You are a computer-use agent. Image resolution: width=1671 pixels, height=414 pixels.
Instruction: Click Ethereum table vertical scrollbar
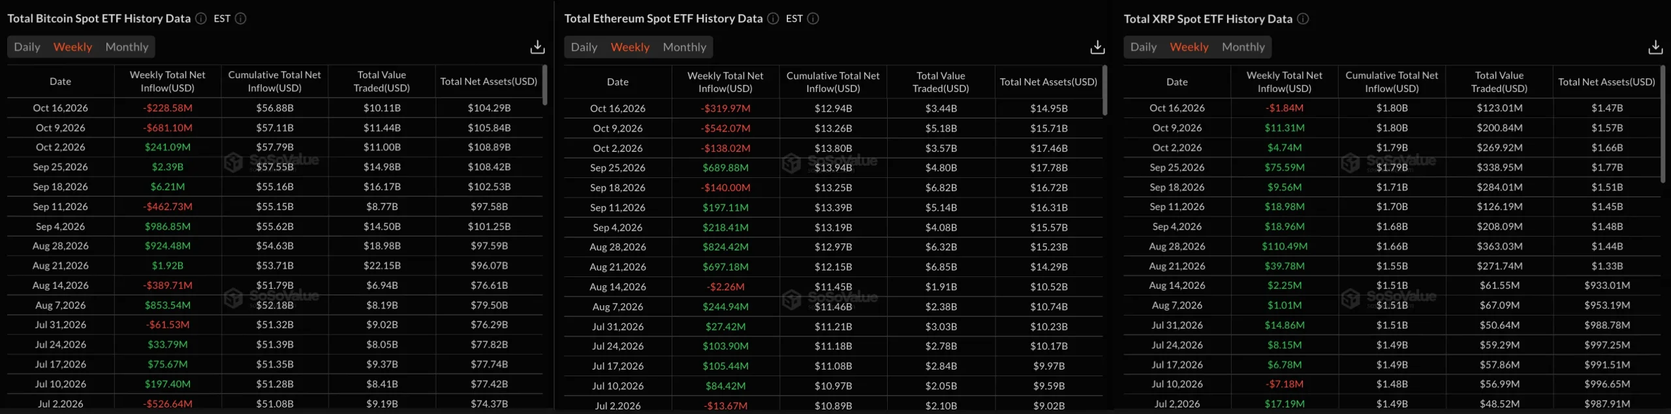coord(1104,90)
